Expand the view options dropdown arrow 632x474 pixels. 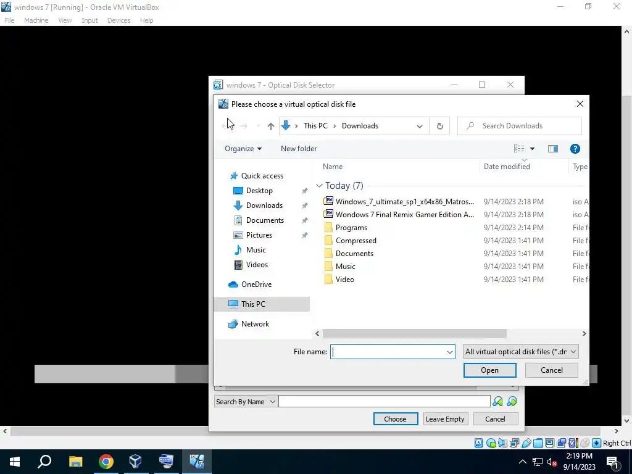point(532,149)
